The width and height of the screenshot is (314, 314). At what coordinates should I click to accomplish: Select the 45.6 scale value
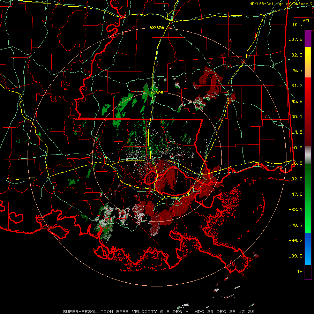297,101
